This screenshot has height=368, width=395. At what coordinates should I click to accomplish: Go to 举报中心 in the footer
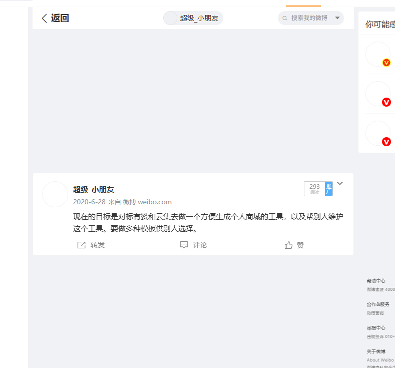click(x=376, y=328)
